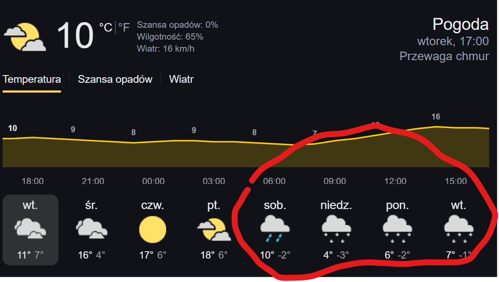499x282 pixels.
Task: Switch to Szansa opadów tab
Action: (115, 79)
